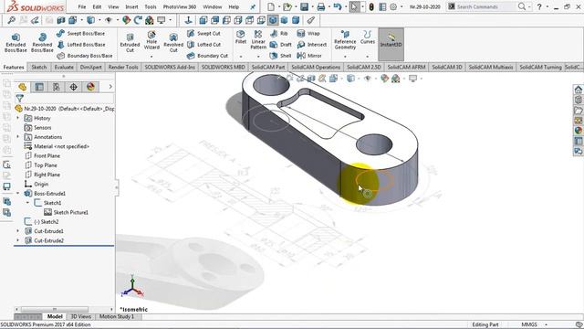The image size is (584, 329).
Task: Switch to the SolidCAM 2.5D tab
Action: point(363,67)
